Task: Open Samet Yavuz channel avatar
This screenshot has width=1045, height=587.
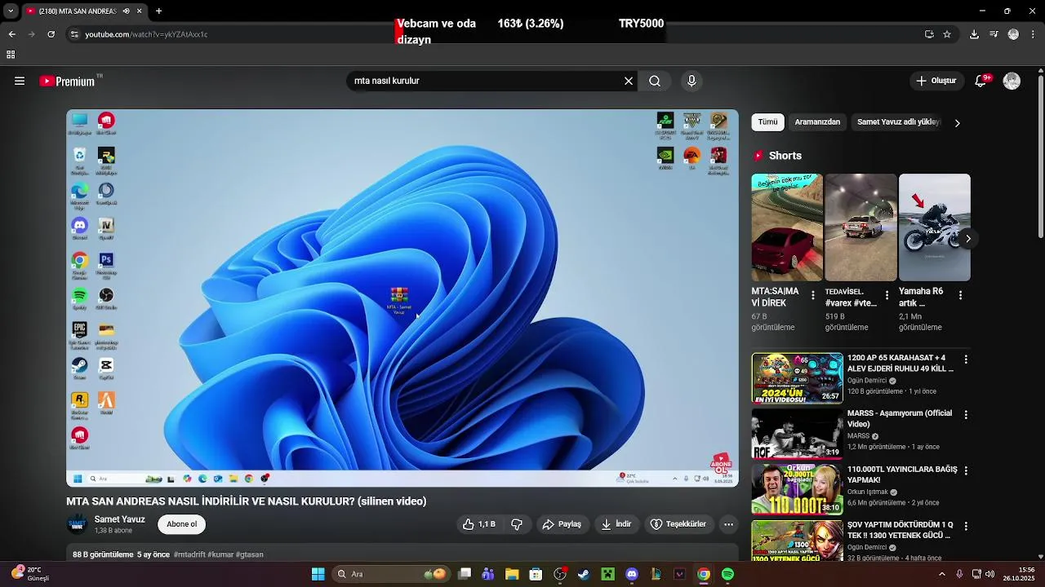Action: [x=77, y=524]
